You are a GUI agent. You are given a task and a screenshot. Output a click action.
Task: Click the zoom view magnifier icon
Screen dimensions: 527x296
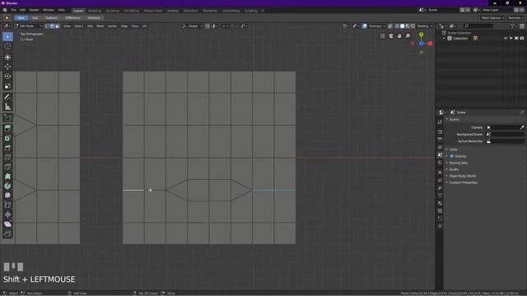point(408,36)
